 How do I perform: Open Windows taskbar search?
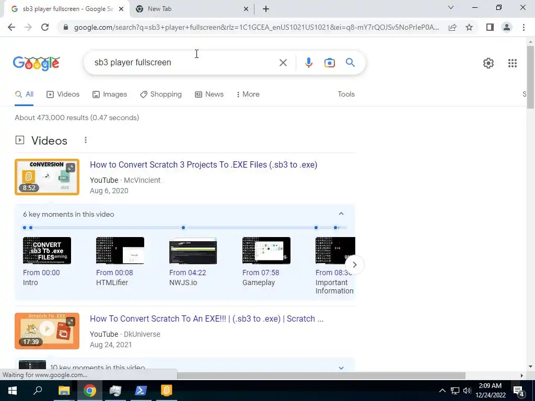(38, 391)
